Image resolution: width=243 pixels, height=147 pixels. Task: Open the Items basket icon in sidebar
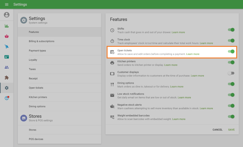[6, 37]
